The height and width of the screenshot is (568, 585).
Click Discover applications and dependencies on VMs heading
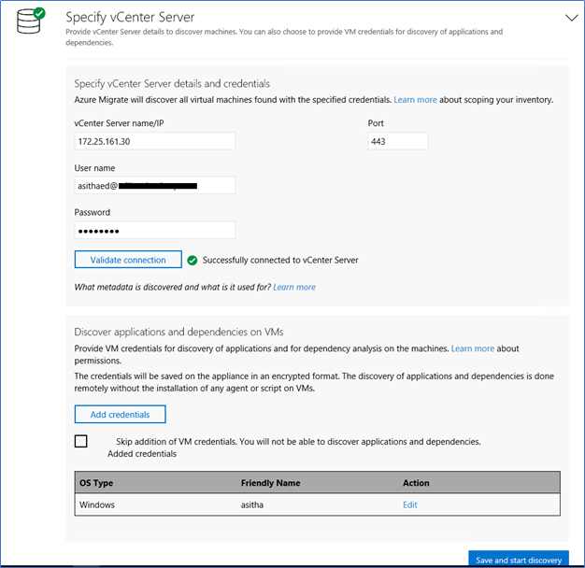click(x=178, y=332)
